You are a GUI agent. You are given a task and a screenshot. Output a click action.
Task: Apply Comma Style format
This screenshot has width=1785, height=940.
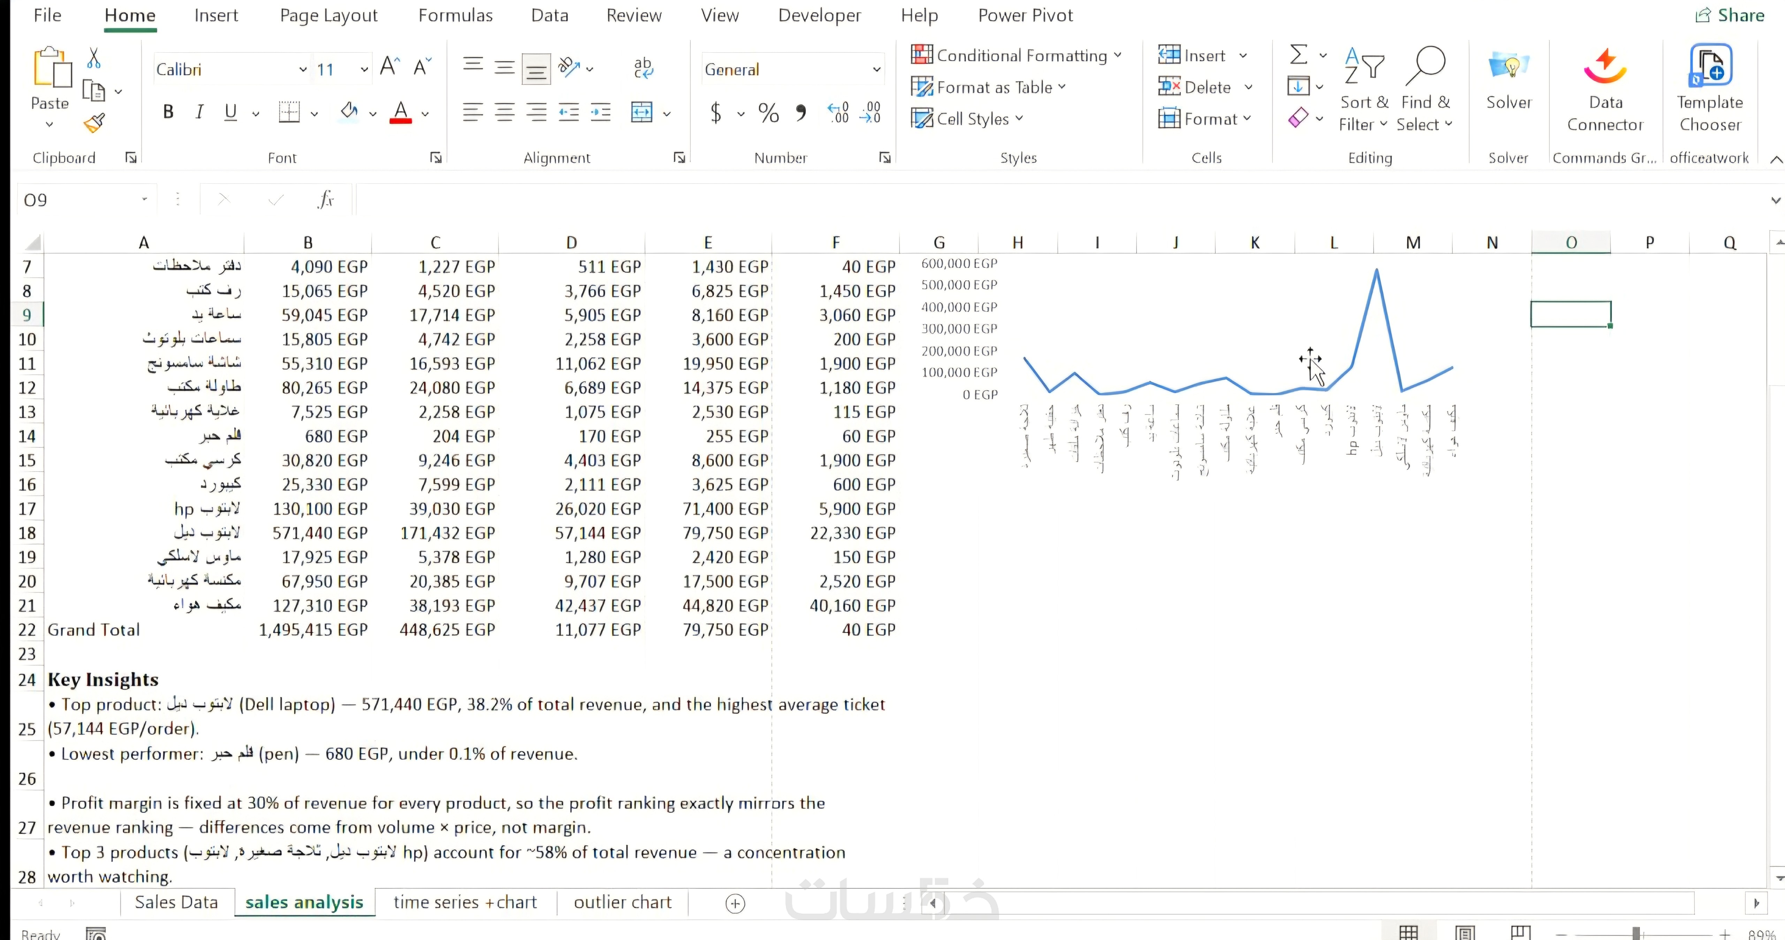801,112
